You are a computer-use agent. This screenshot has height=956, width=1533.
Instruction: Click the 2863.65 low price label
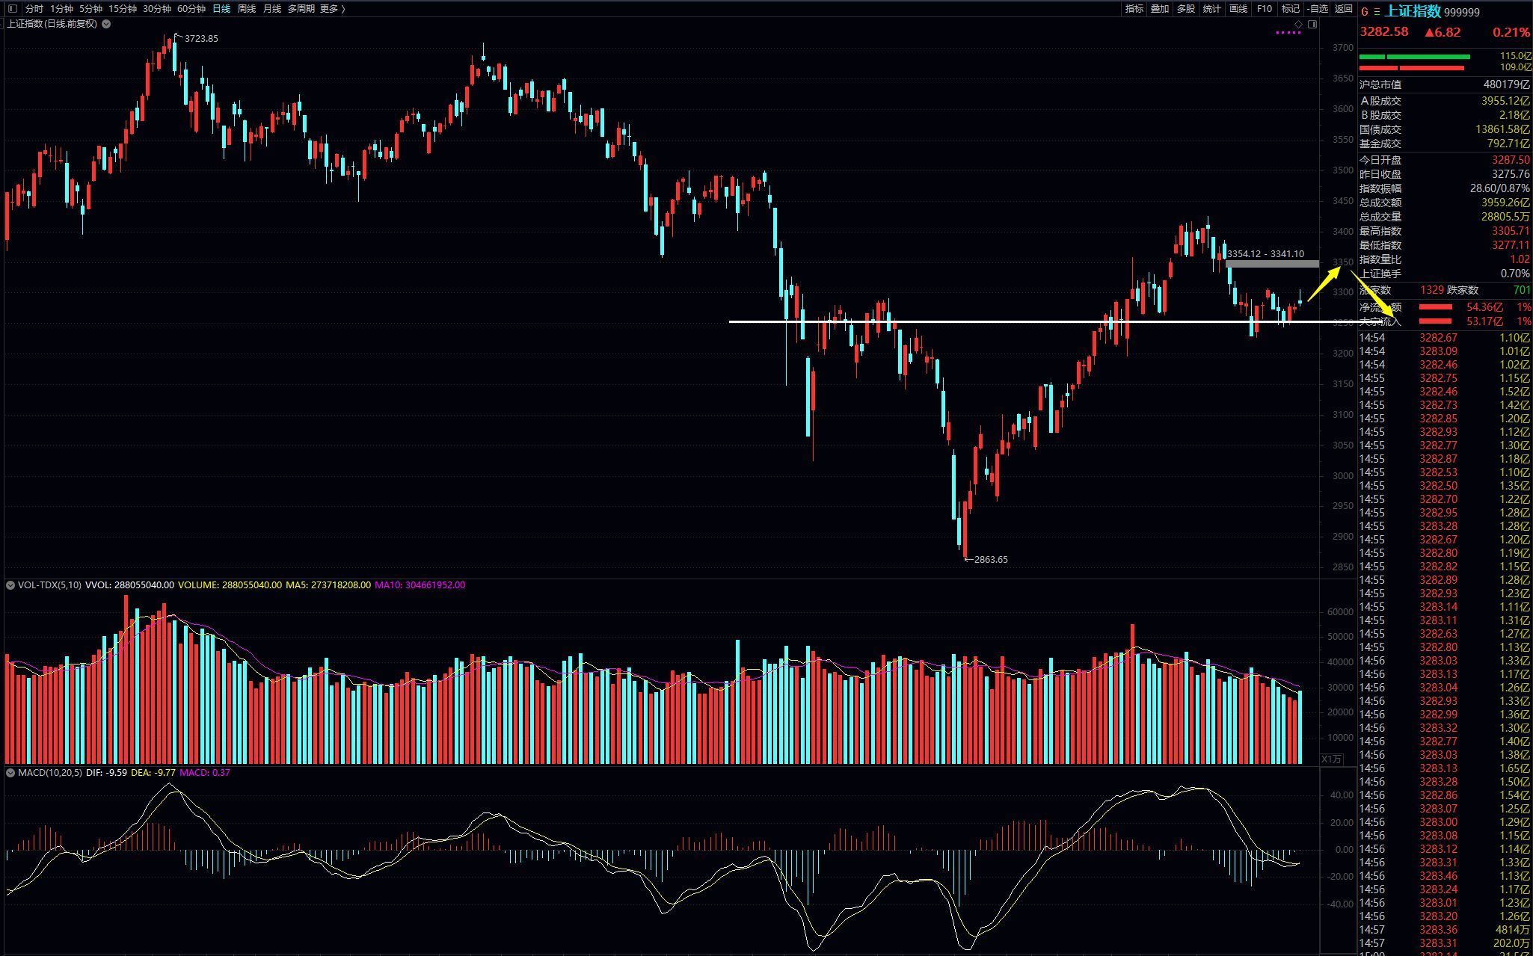pos(991,560)
